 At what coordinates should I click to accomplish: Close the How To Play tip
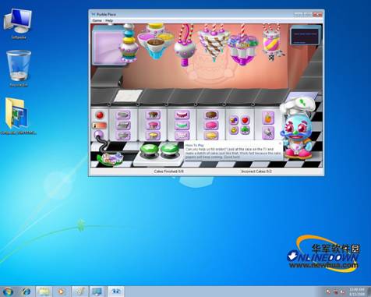point(280,143)
